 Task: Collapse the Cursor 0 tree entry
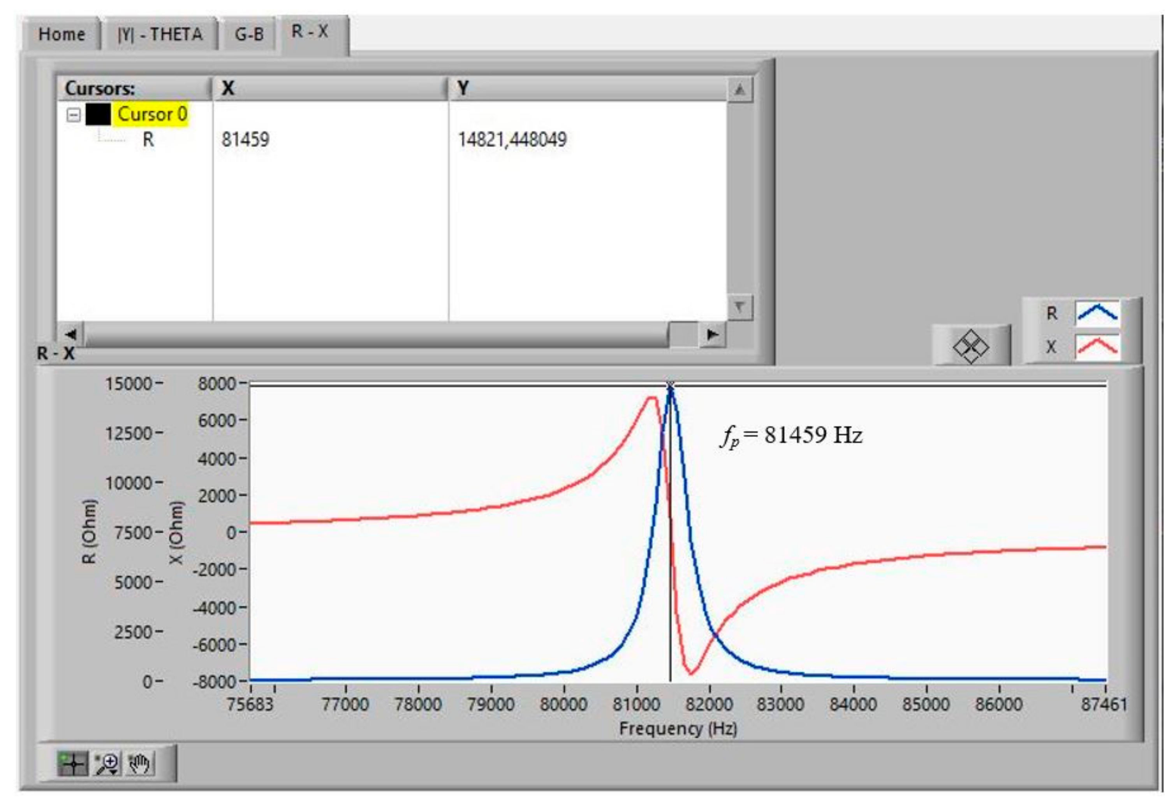click(x=74, y=115)
